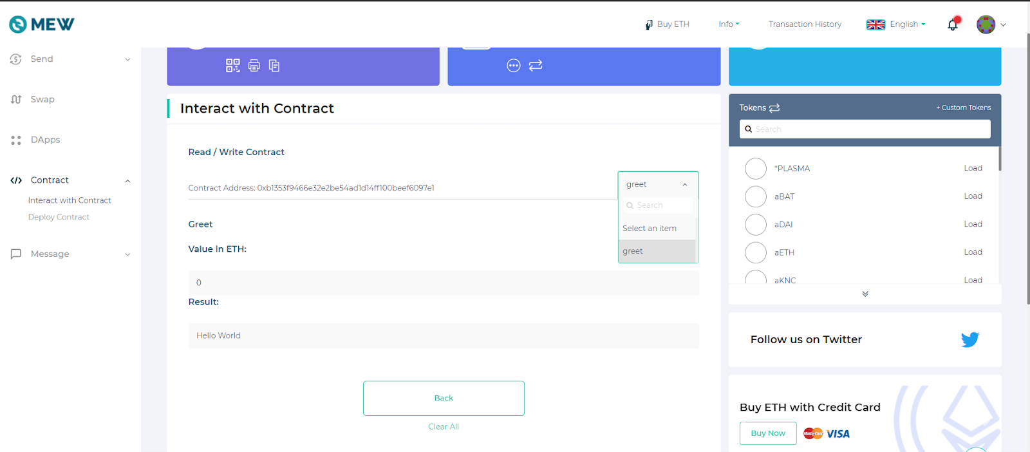Image resolution: width=1030 pixels, height=452 pixels.
Task: Load the *PLASMA token balance
Action: tap(973, 168)
